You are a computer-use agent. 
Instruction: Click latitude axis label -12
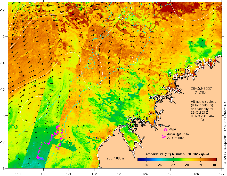pos(3,10)
